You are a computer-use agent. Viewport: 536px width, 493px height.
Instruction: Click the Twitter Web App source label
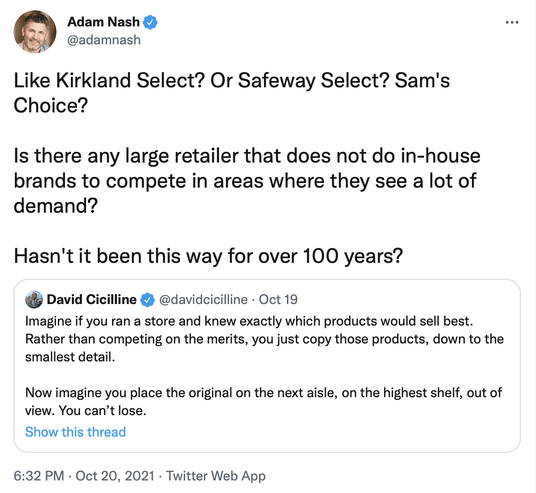216,476
